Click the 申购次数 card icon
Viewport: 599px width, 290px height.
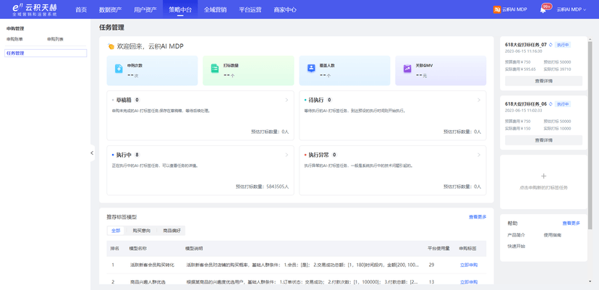point(118,68)
